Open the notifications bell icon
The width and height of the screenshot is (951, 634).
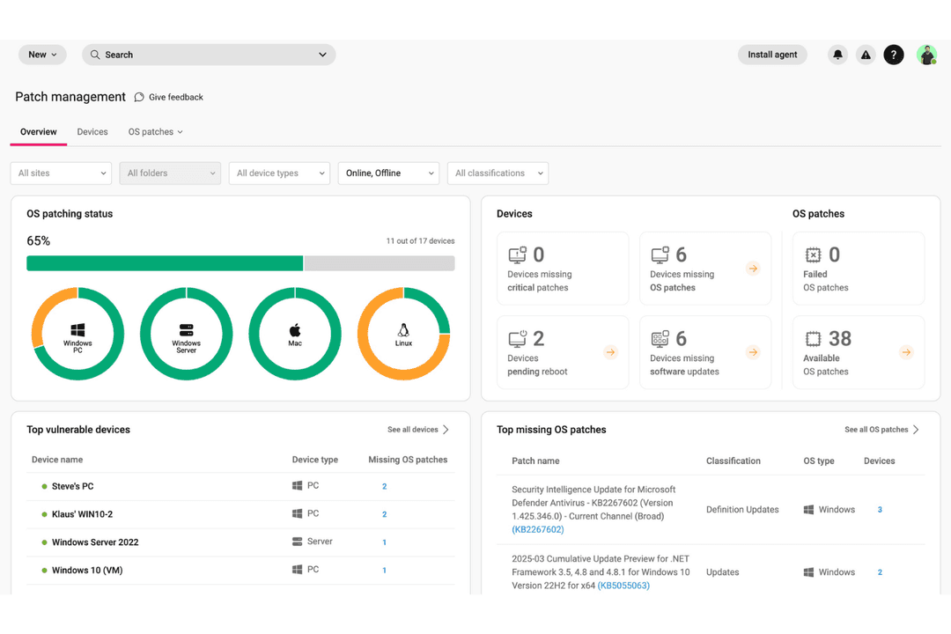[837, 55]
